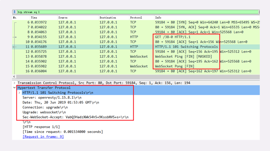
Task: Click the WebSocket protocol cell in packet 13
Action: tap(139, 57)
